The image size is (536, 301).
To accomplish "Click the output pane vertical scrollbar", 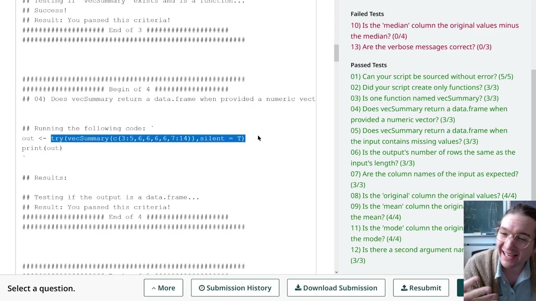I will point(336,54).
